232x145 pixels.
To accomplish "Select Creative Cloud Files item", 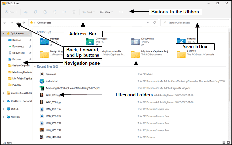I will [21, 93].
